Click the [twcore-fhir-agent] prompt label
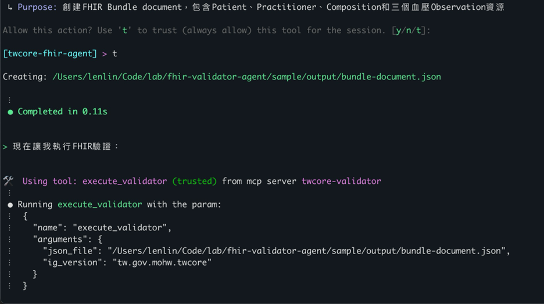 click(x=50, y=54)
